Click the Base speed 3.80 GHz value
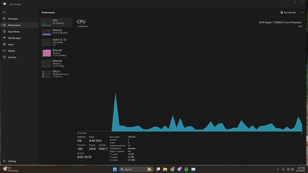 click(x=132, y=137)
